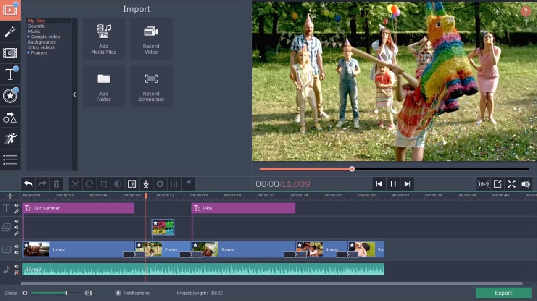Collapse the Import file list panel
Viewport: 537px width, 301px height.
74,94
